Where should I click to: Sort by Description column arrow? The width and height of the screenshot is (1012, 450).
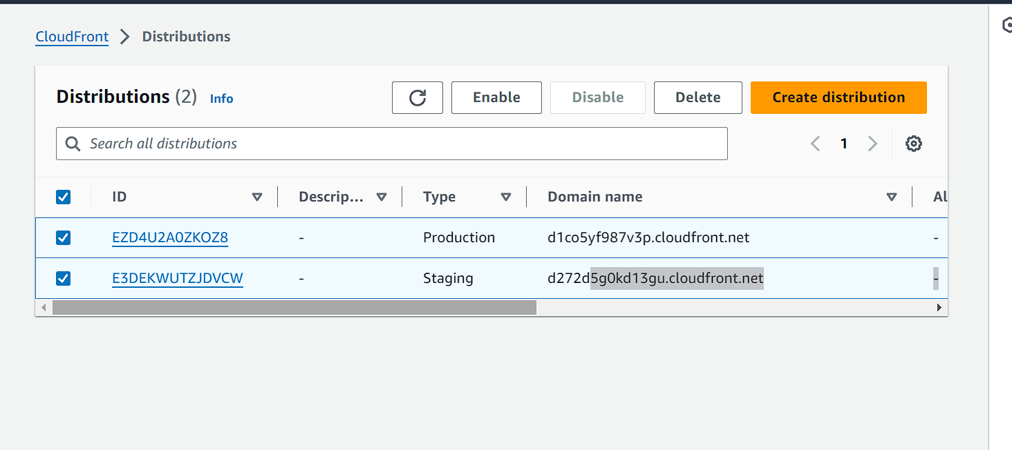click(x=382, y=197)
